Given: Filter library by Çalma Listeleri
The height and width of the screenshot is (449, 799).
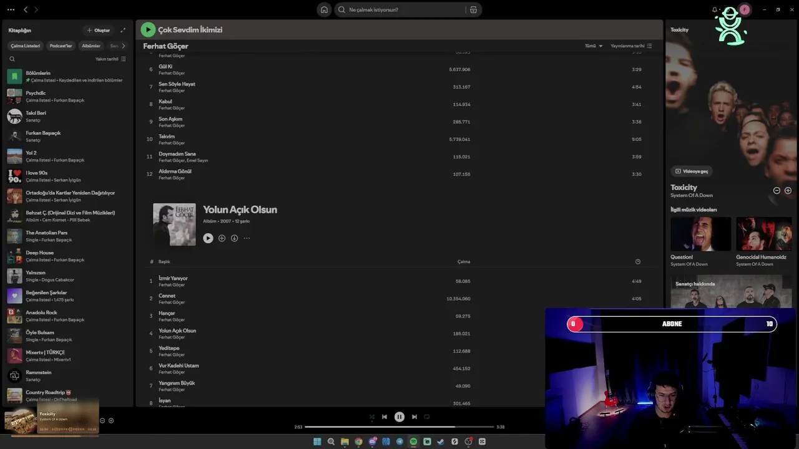Looking at the screenshot, I should point(25,46).
